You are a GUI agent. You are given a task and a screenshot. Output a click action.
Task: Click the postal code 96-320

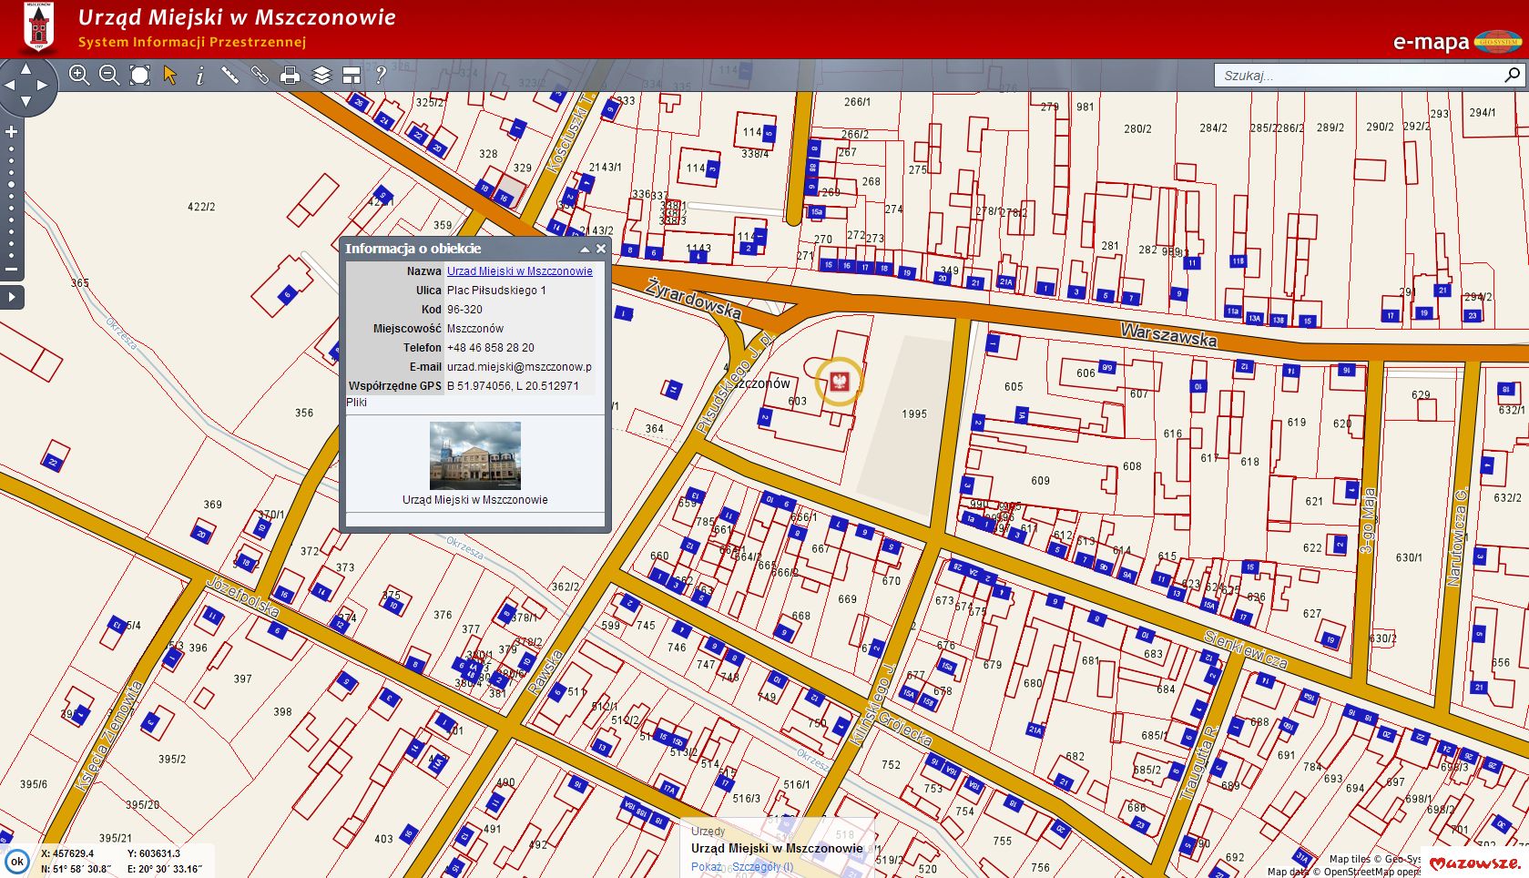pos(464,310)
